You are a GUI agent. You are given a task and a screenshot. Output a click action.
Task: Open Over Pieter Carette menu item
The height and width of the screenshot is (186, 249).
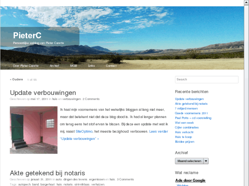click(x=26, y=66)
